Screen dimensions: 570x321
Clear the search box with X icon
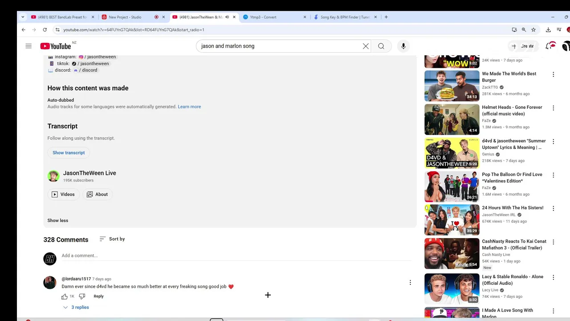(x=366, y=46)
